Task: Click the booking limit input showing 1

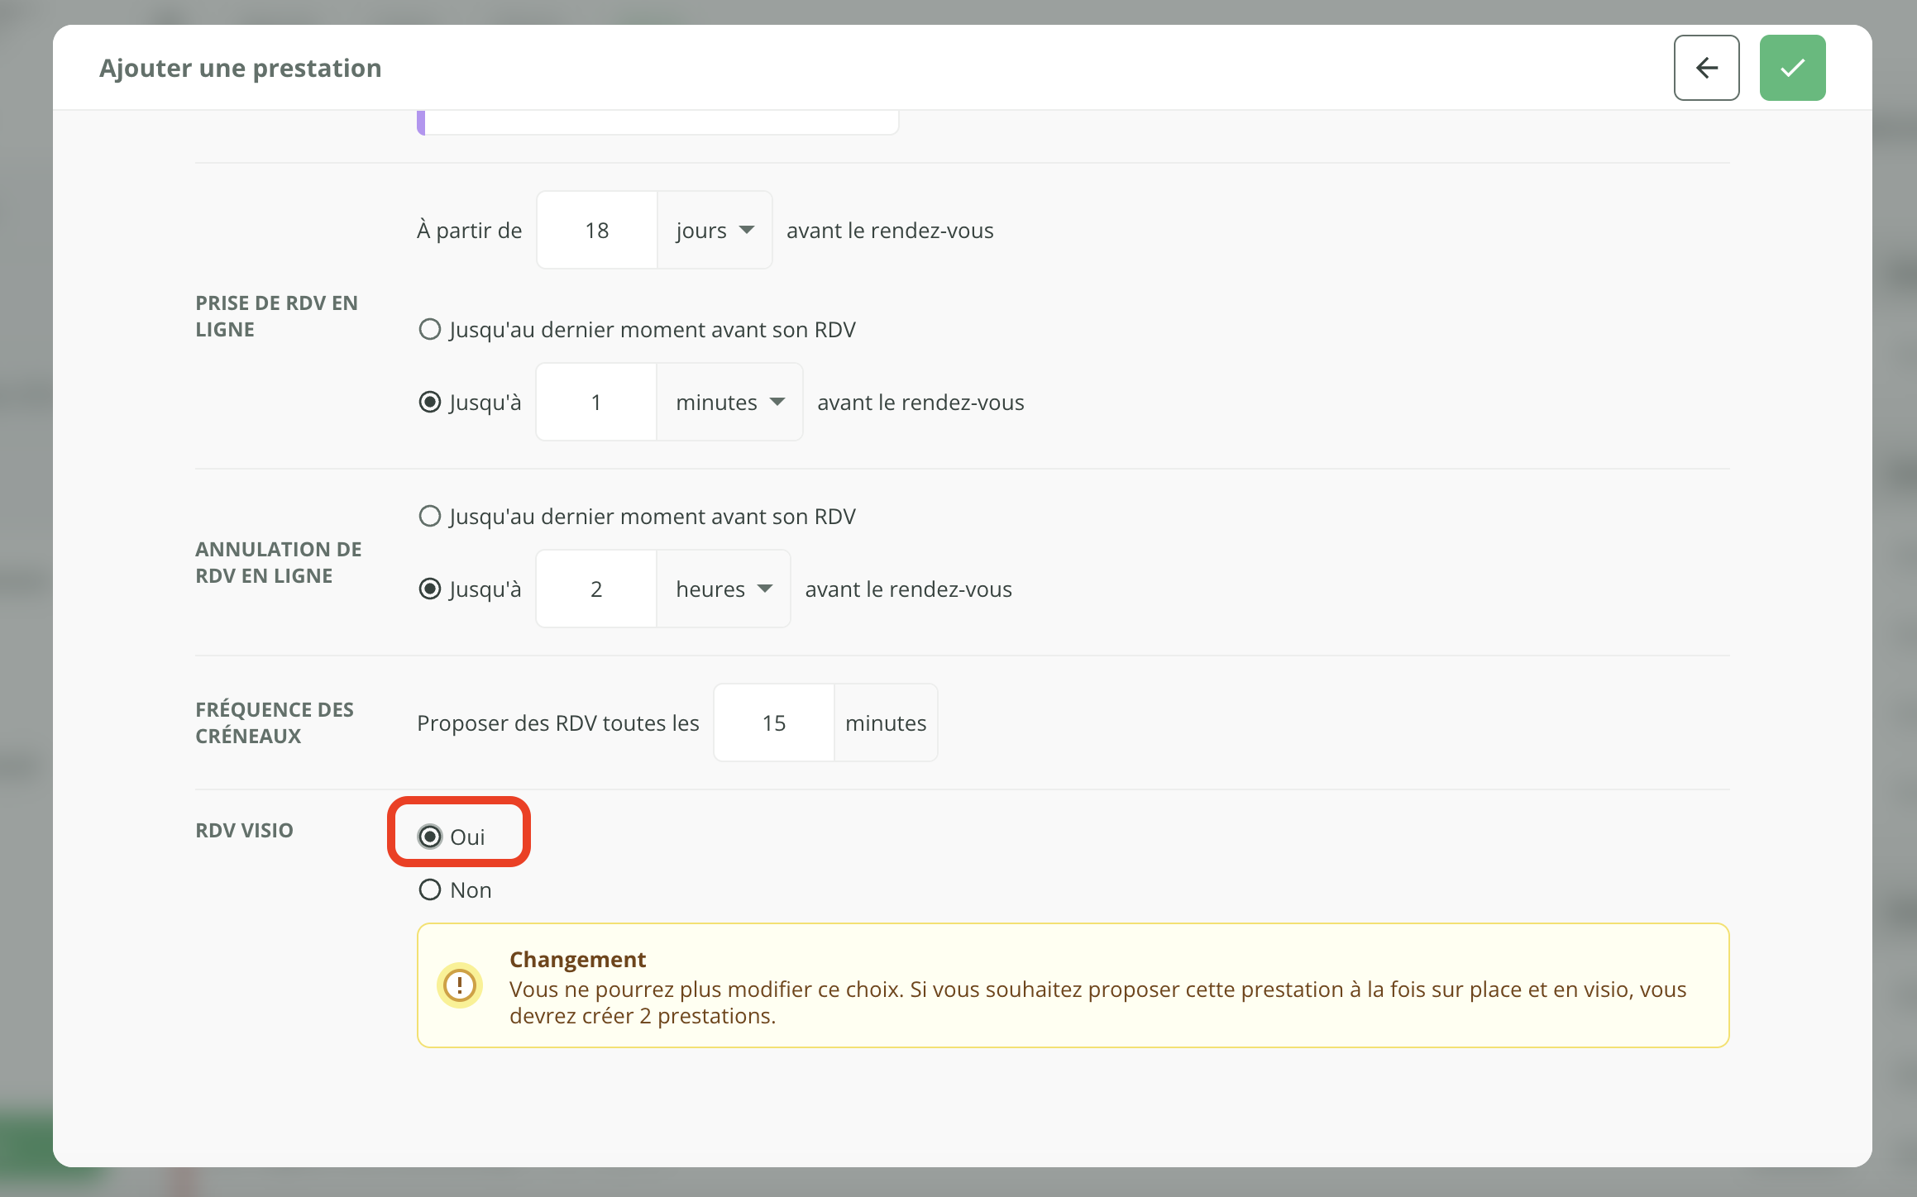Action: (596, 403)
